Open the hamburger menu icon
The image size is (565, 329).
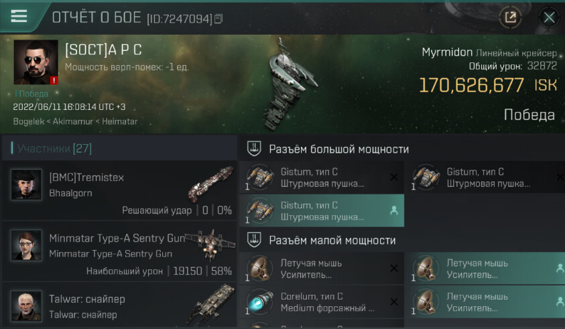(19, 16)
